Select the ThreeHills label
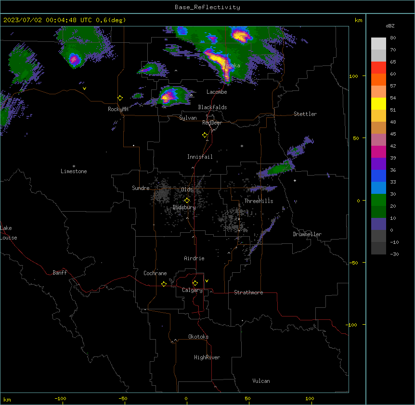 point(259,201)
